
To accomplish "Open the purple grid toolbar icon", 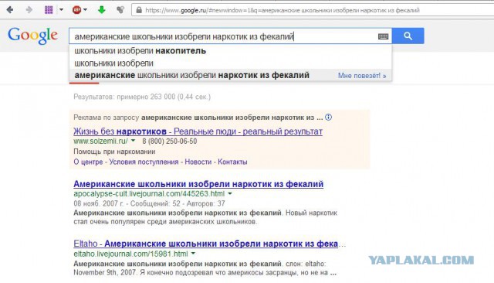I will [x=49, y=10].
